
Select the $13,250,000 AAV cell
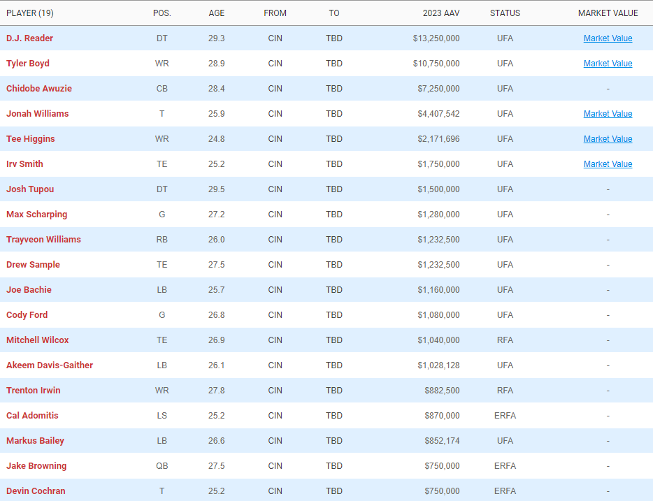[436, 38]
